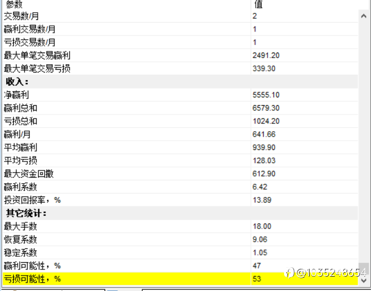Viewport: 371px width, 291px height.
Task: Click the vertical scrollbar thumb
Action: click(364, 269)
